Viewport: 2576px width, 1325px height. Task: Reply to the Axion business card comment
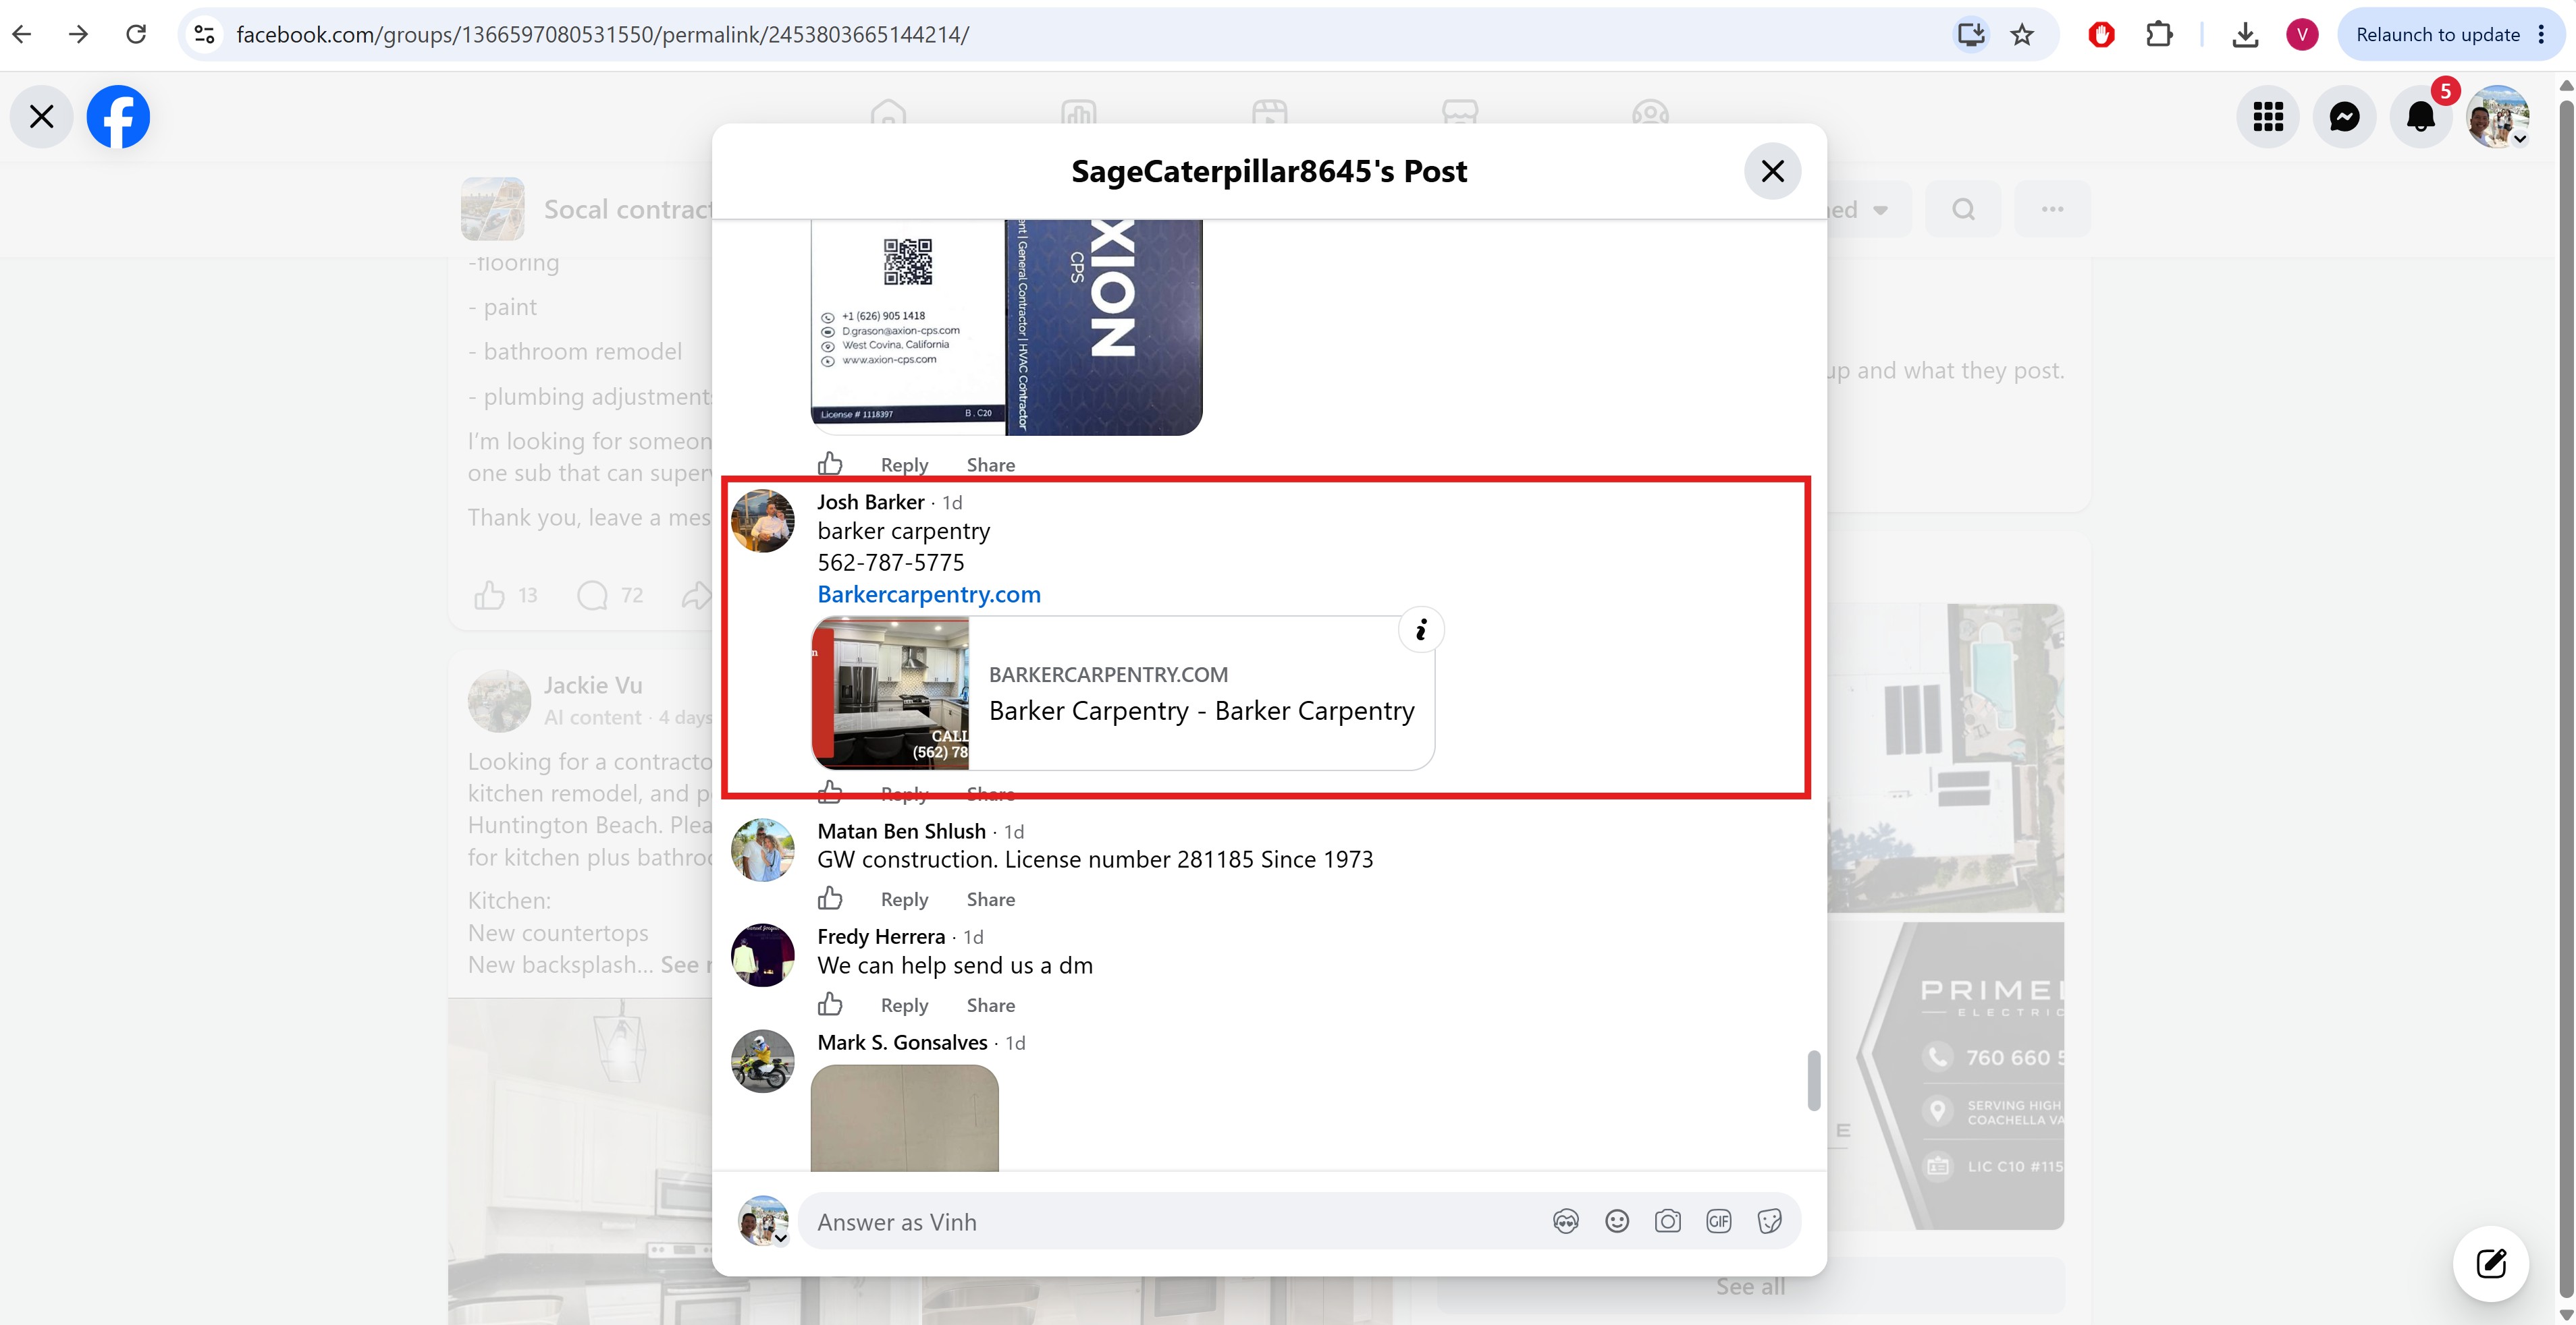904,465
